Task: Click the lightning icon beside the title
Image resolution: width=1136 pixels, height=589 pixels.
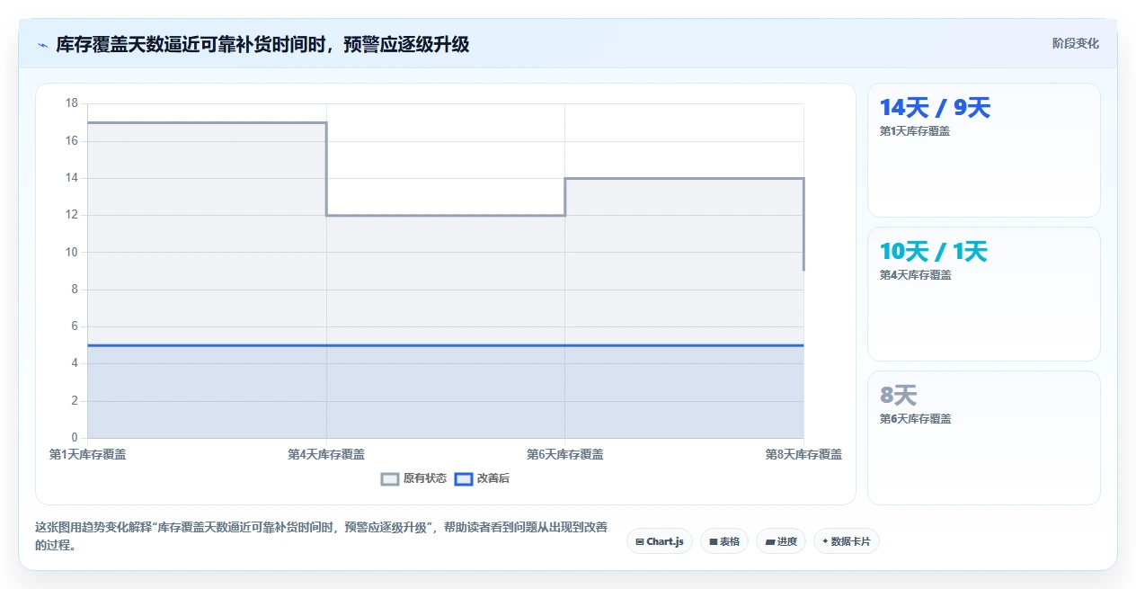Action: pos(42,45)
